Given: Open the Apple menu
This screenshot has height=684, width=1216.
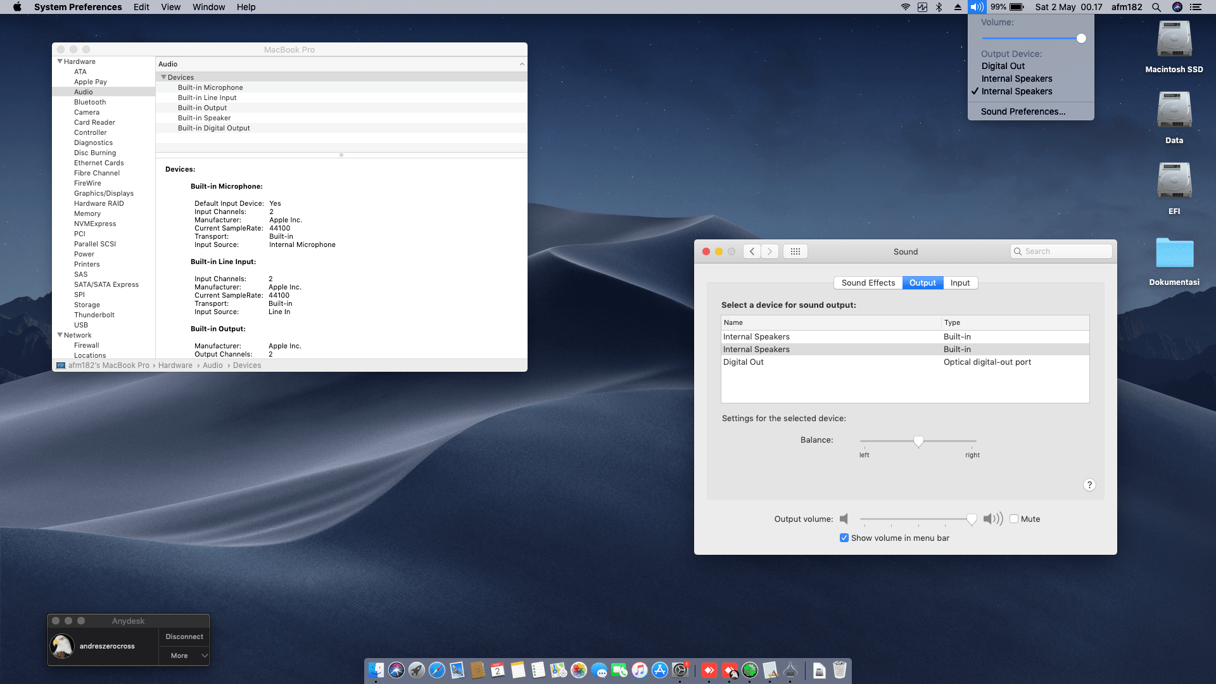Looking at the screenshot, I should (17, 7).
